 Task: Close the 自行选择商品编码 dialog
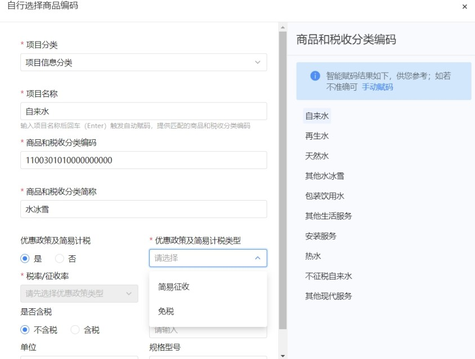click(465, 7)
